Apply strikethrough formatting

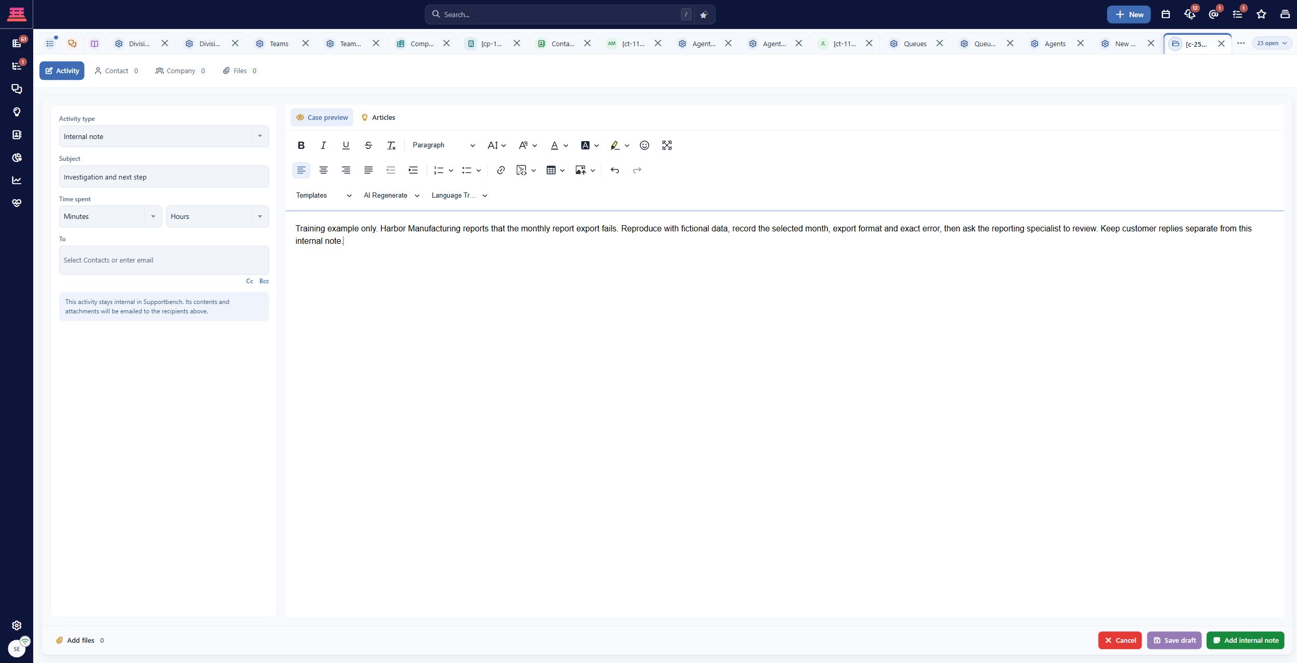pos(368,145)
